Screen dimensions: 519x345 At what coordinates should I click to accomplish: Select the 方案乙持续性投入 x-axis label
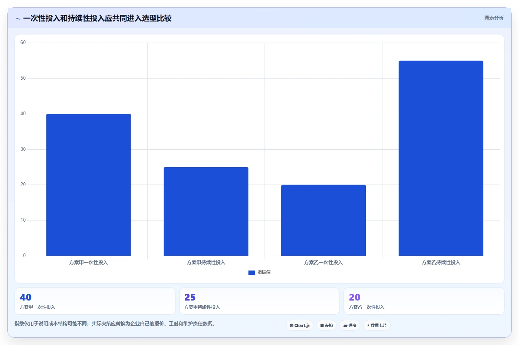(x=441, y=262)
